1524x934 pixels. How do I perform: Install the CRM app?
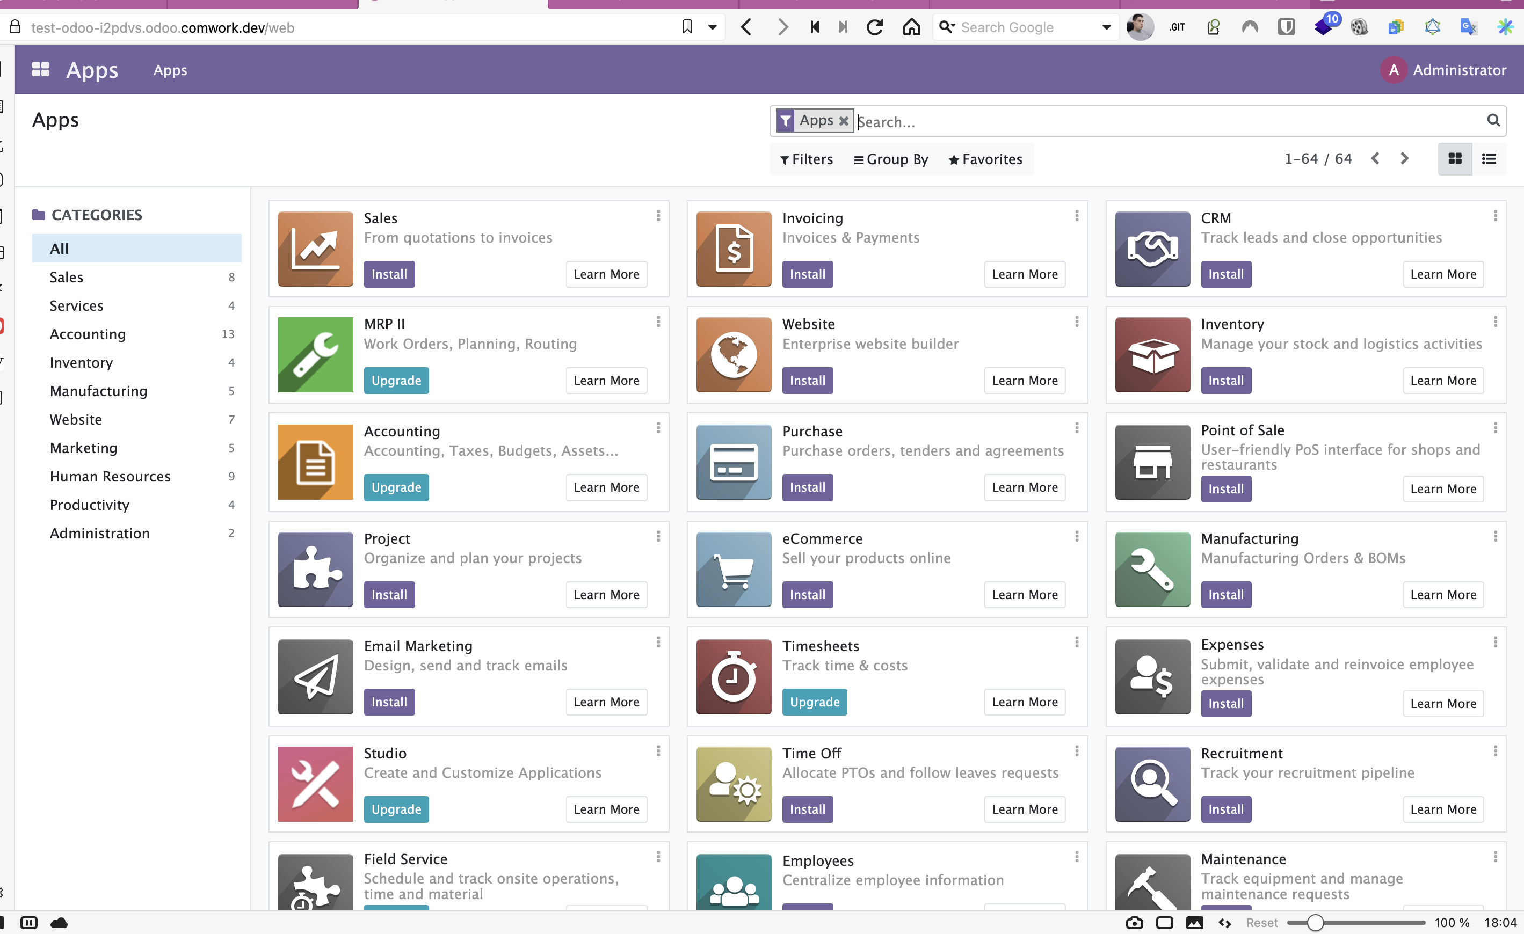1226,274
